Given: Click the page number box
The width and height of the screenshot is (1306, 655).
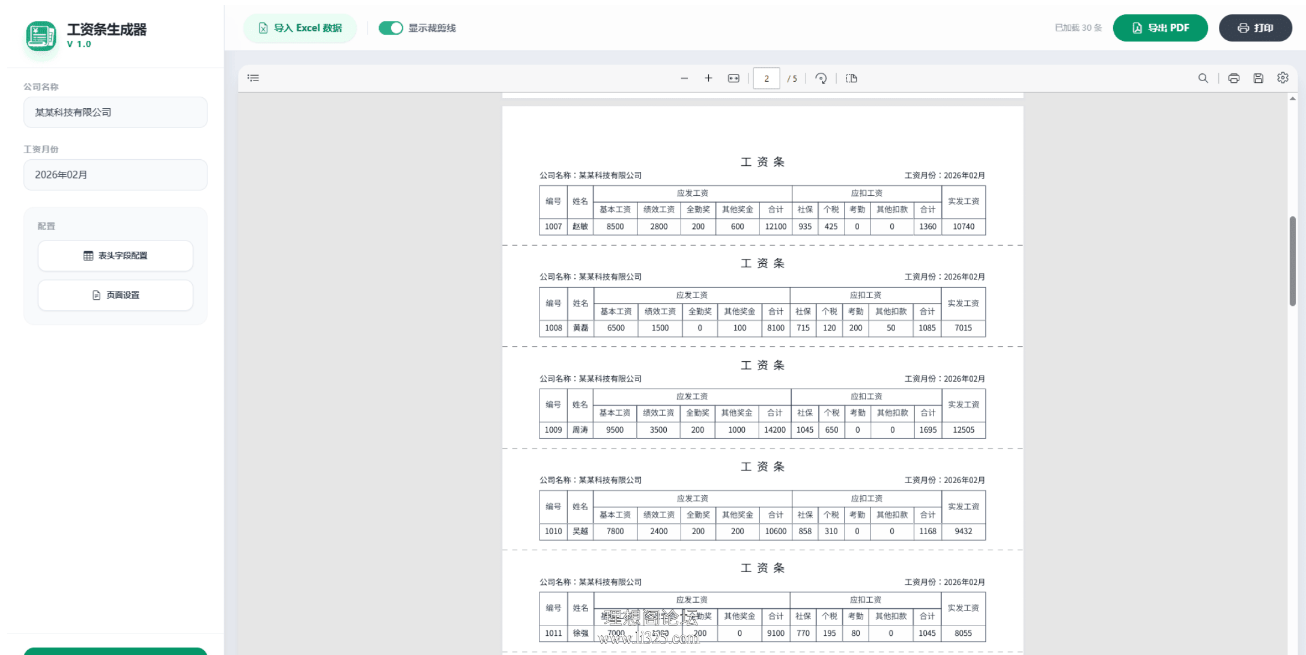Looking at the screenshot, I should tap(766, 79).
